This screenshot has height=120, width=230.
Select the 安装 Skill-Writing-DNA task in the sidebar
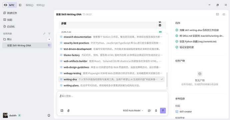coord(27,45)
